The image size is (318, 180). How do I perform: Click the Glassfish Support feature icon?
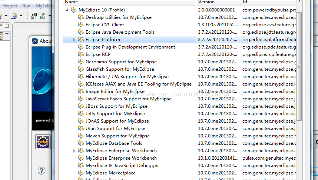(x=81, y=69)
